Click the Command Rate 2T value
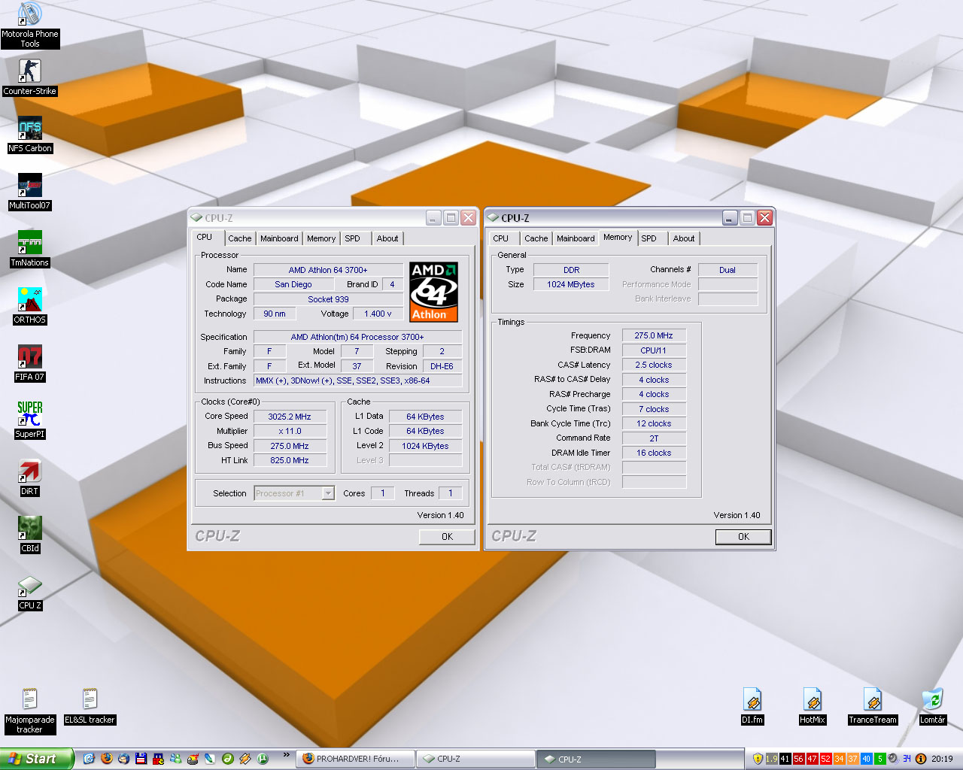Image resolution: width=963 pixels, height=770 pixels. click(x=654, y=438)
